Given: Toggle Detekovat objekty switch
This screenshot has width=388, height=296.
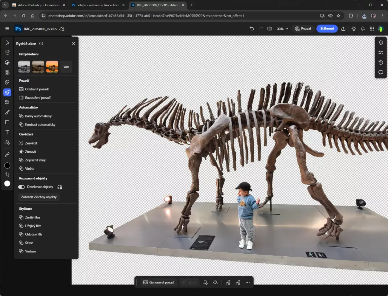Looking at the screenshot, I should 21,187.
